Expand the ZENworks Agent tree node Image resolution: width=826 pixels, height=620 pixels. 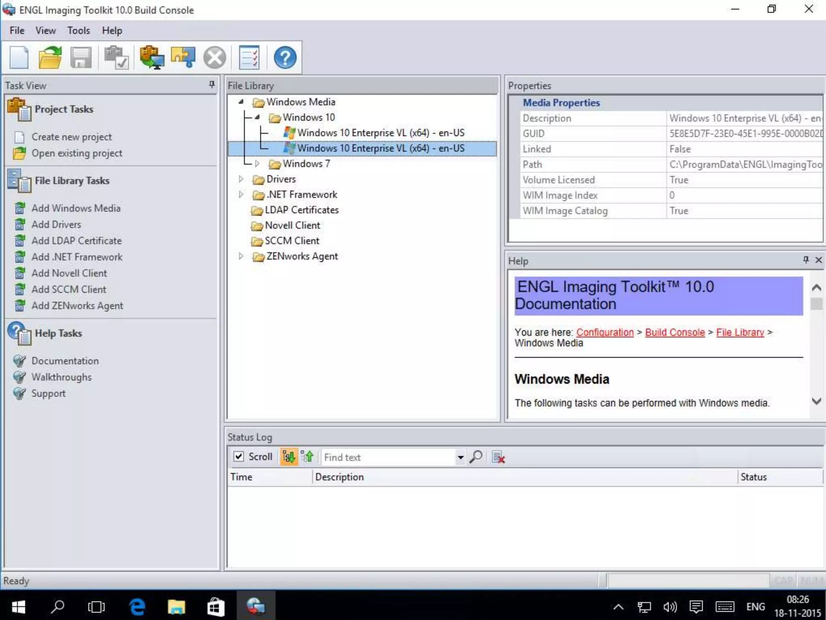coord(241,256)
